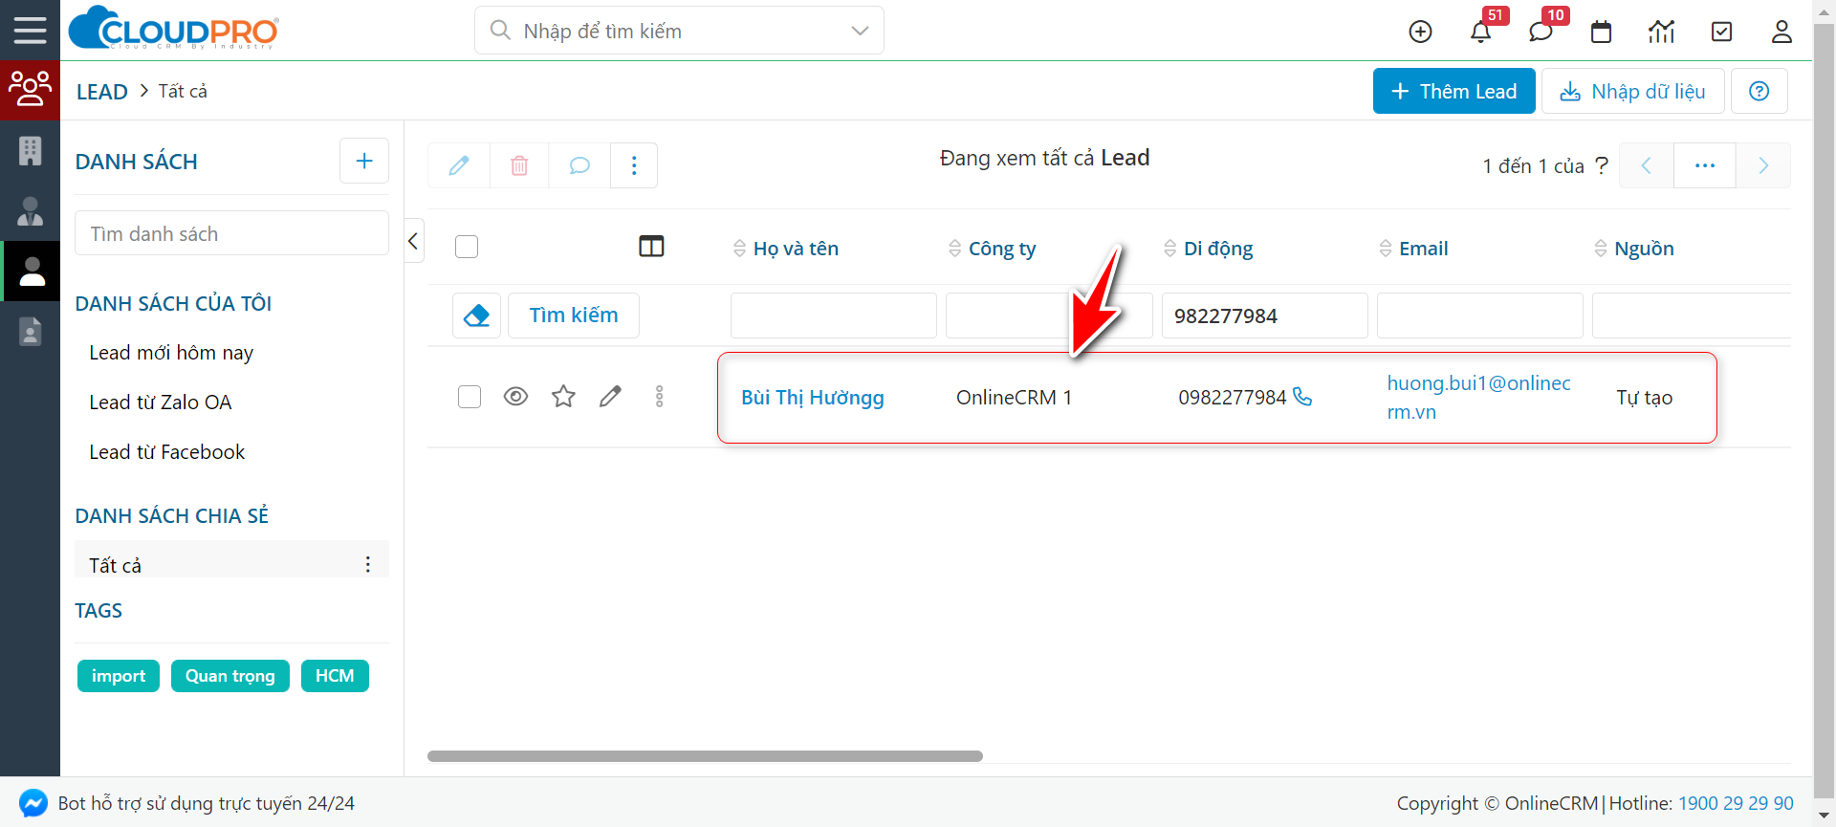Collapse the list sidebar panel chevron
The height and width of the screenshot is (827, 1836).
414,241
